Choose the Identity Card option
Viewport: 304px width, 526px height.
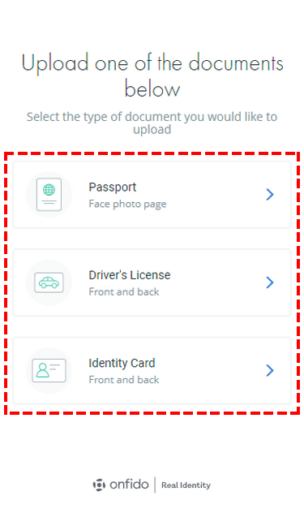point(152,370)
